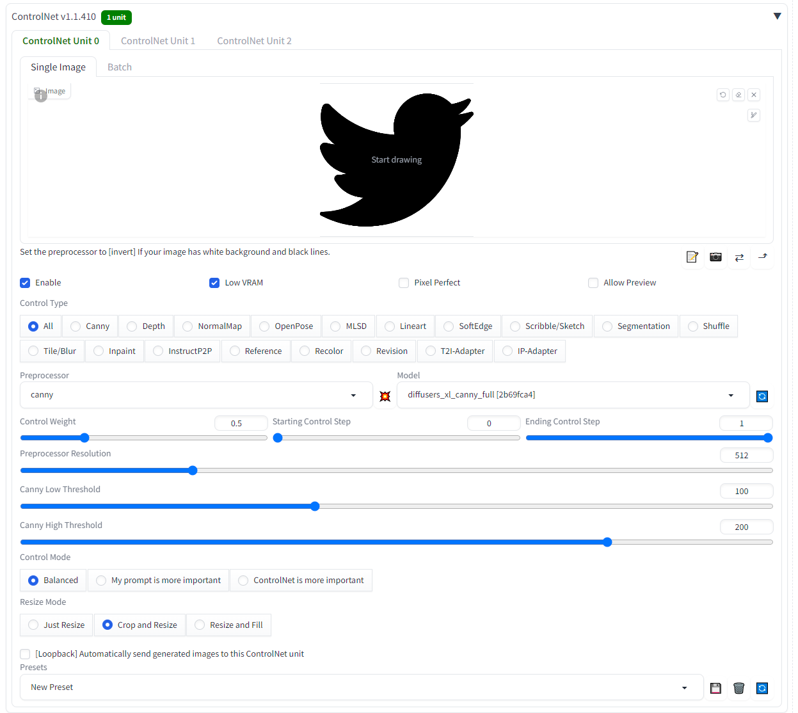Enable the Pixel Perfect checkbox
Screen dimensions: 798x713
[x=404, y=283]
